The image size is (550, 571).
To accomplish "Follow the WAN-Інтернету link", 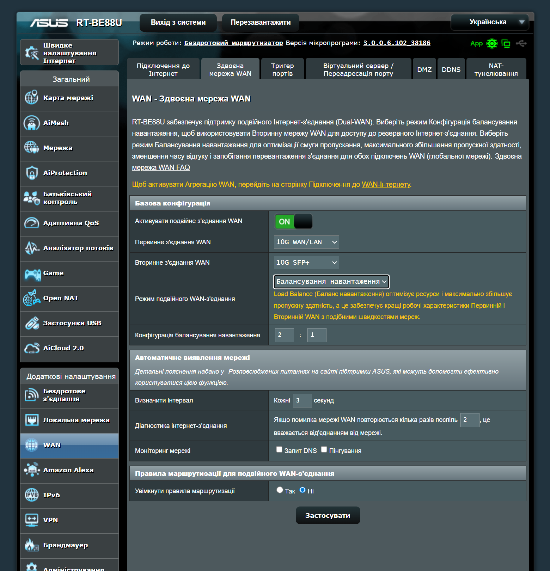I will (386, 184).
